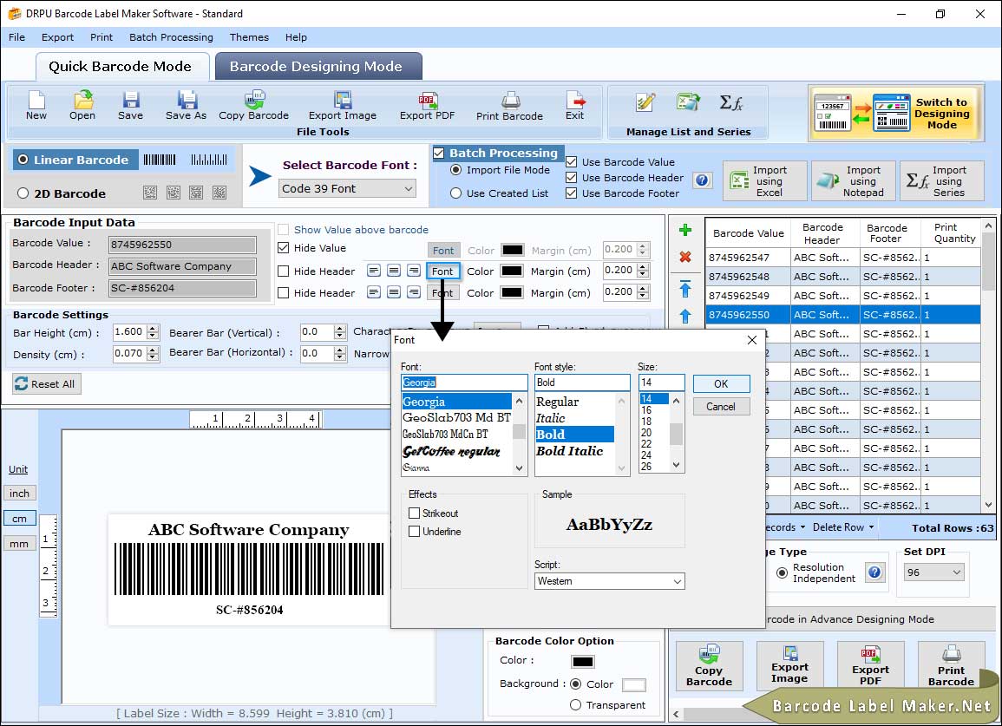The height and width of the screenshot is (726, 1002).
Task: Click bottom Export PDF button
Action: (870, 666)
